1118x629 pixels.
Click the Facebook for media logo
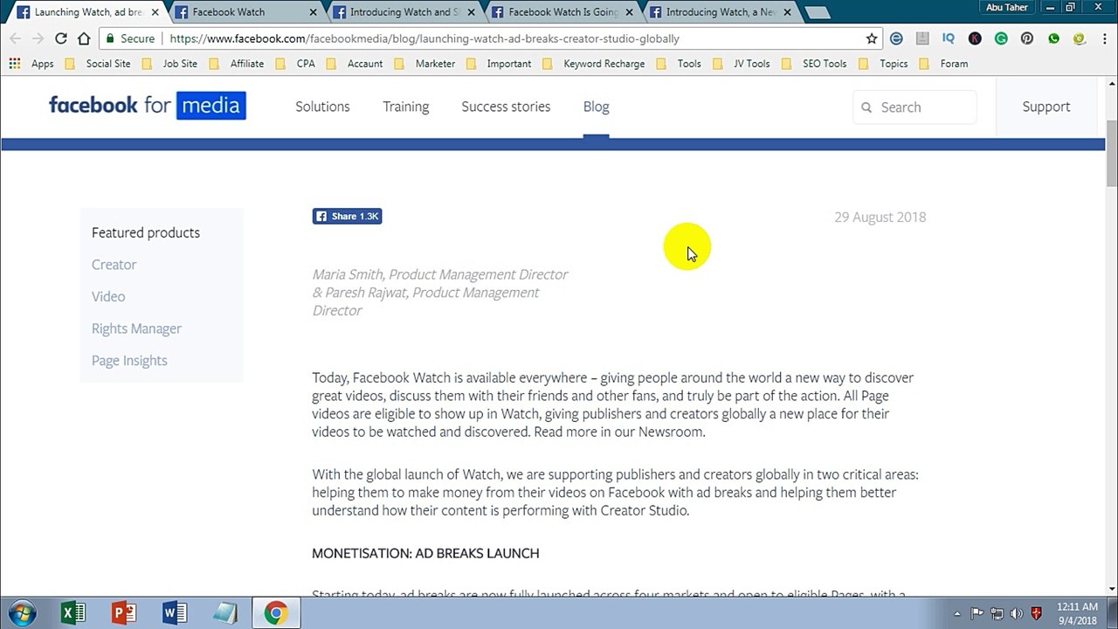[148, 106]
